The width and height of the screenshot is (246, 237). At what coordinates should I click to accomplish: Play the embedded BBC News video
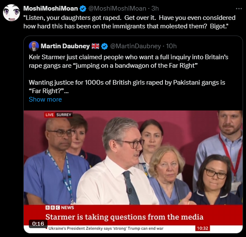pyautogui.click(x=133, y=172)
